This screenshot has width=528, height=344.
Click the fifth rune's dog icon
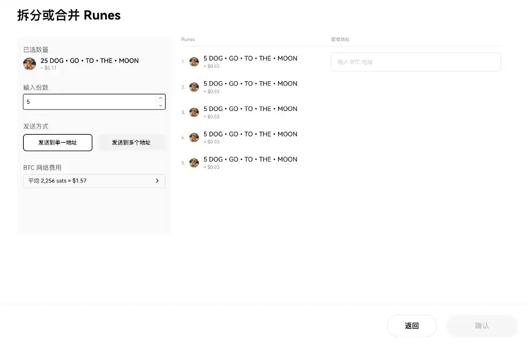click(194, 163)
